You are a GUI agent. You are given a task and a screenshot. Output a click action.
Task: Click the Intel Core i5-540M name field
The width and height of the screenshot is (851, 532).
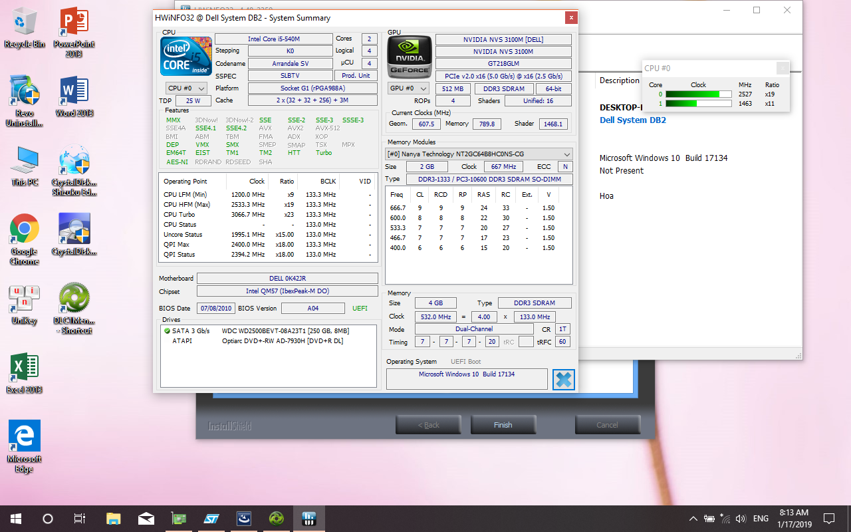tap(273, 39)
